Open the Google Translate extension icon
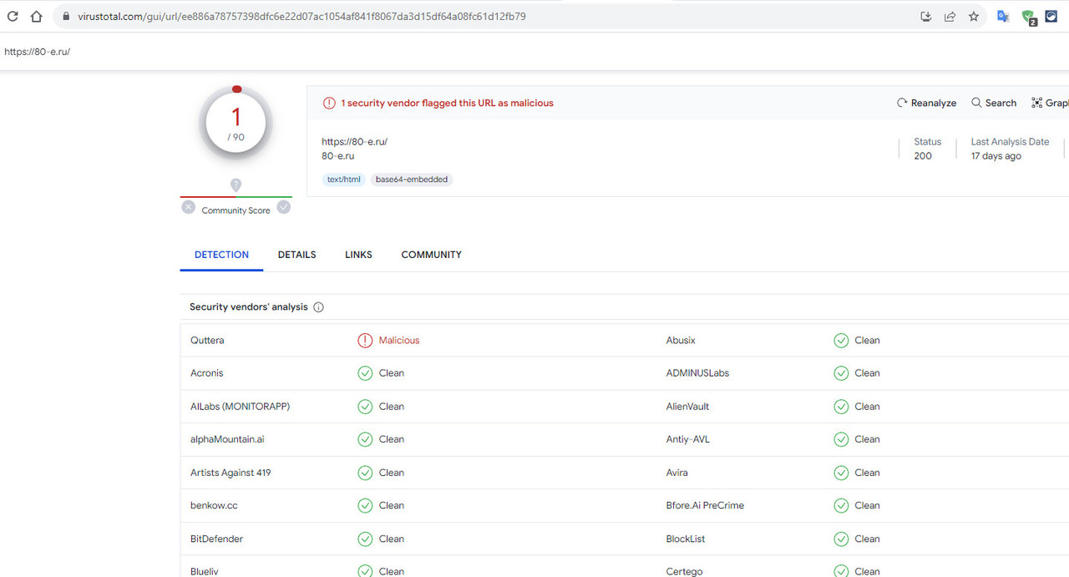 coord(1003,16)
